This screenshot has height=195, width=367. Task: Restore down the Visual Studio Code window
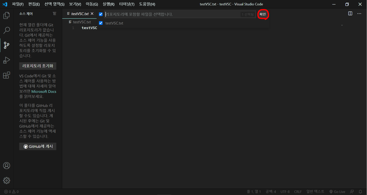pos(347,4)
